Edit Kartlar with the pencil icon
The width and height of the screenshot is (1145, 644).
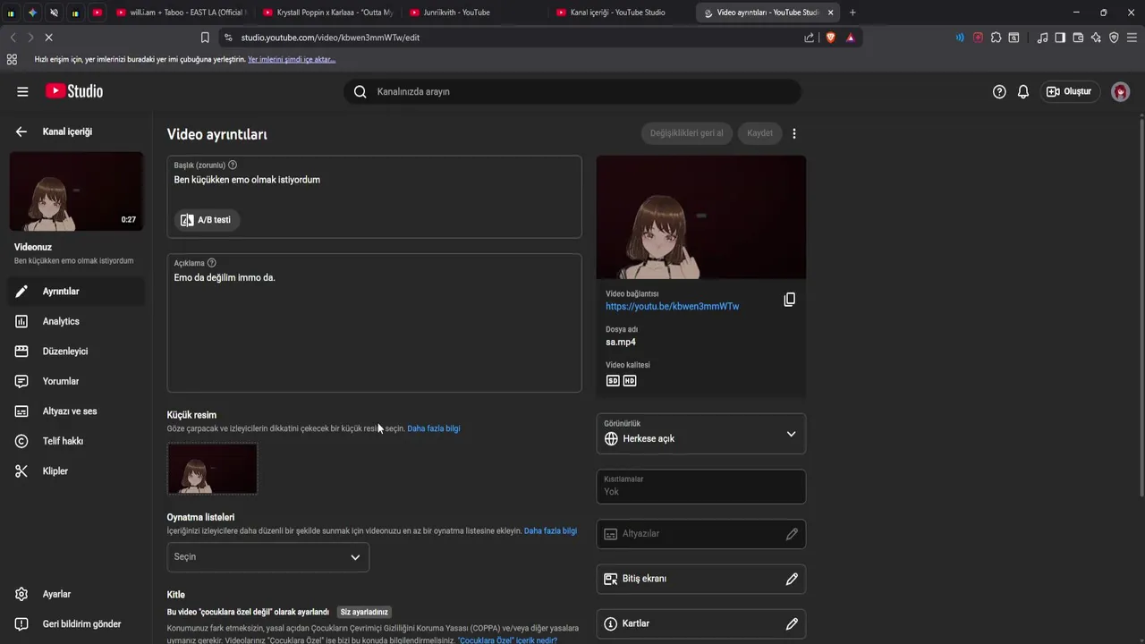point(792,623)
